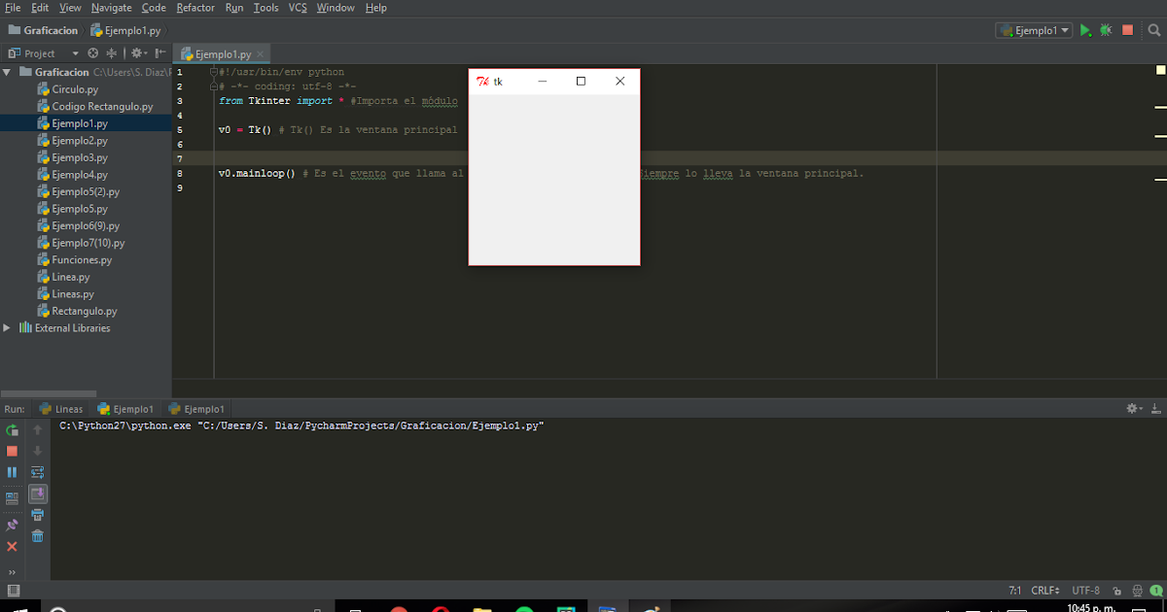Image resolution: width=1167 pixels, height=612 pixels.
Task: Jump to the end of console output
Action: [37, 494]
